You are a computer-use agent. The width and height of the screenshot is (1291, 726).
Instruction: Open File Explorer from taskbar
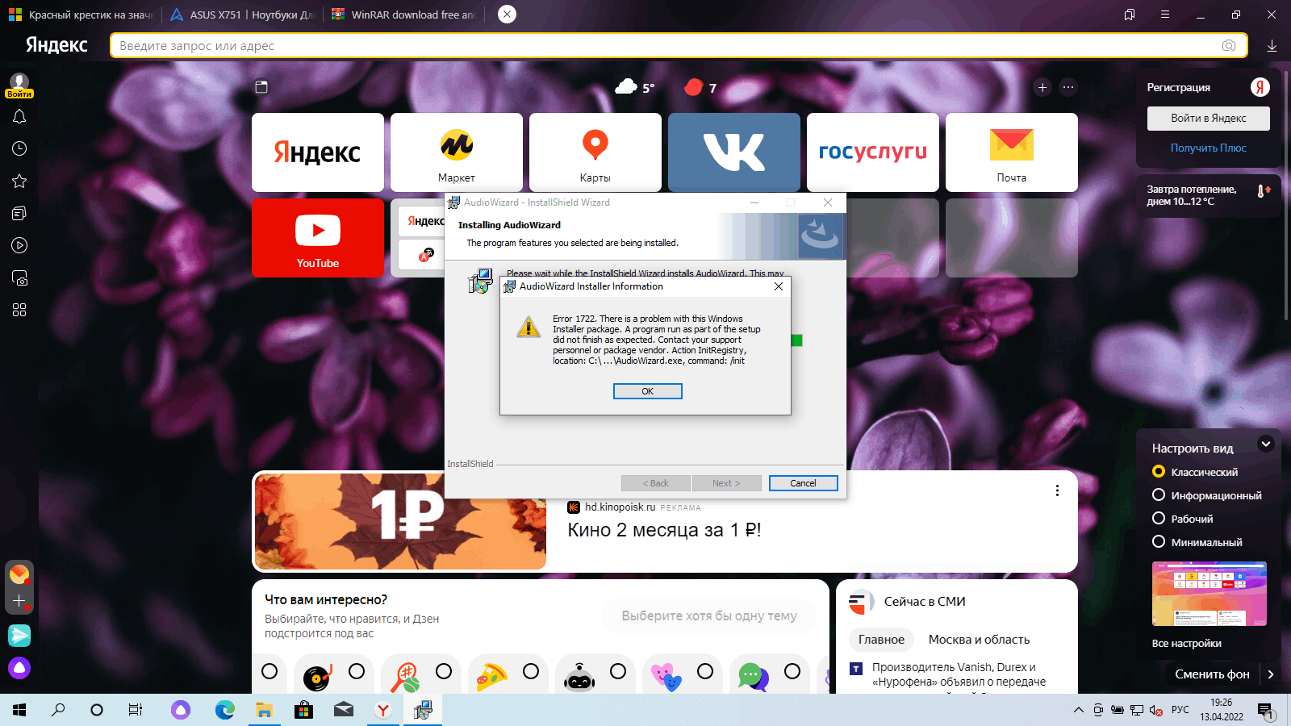264,710
